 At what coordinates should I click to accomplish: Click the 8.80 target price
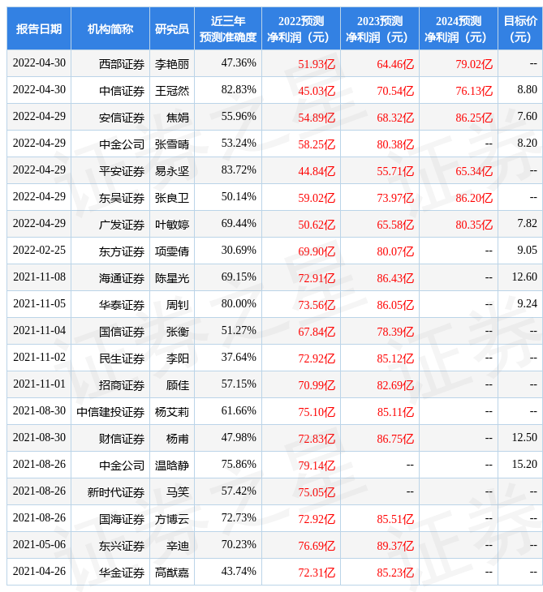pyautogui.click(x=527, y=89)
